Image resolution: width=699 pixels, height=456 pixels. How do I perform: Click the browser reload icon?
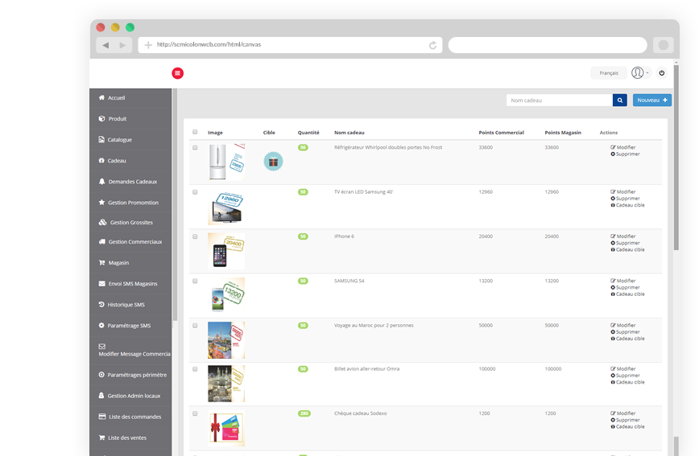(x=433, y=45)
